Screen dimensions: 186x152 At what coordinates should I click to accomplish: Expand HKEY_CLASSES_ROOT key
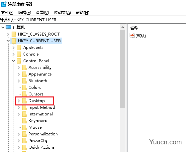coord(8,34)
